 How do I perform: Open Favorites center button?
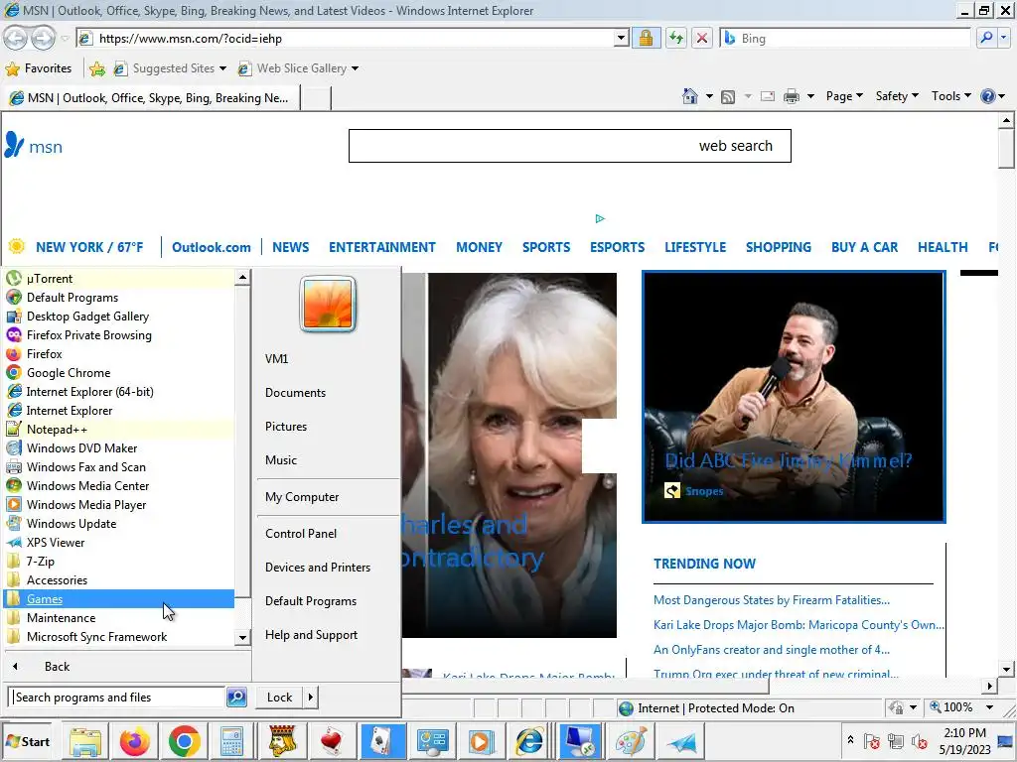click(x=39, y=68)
